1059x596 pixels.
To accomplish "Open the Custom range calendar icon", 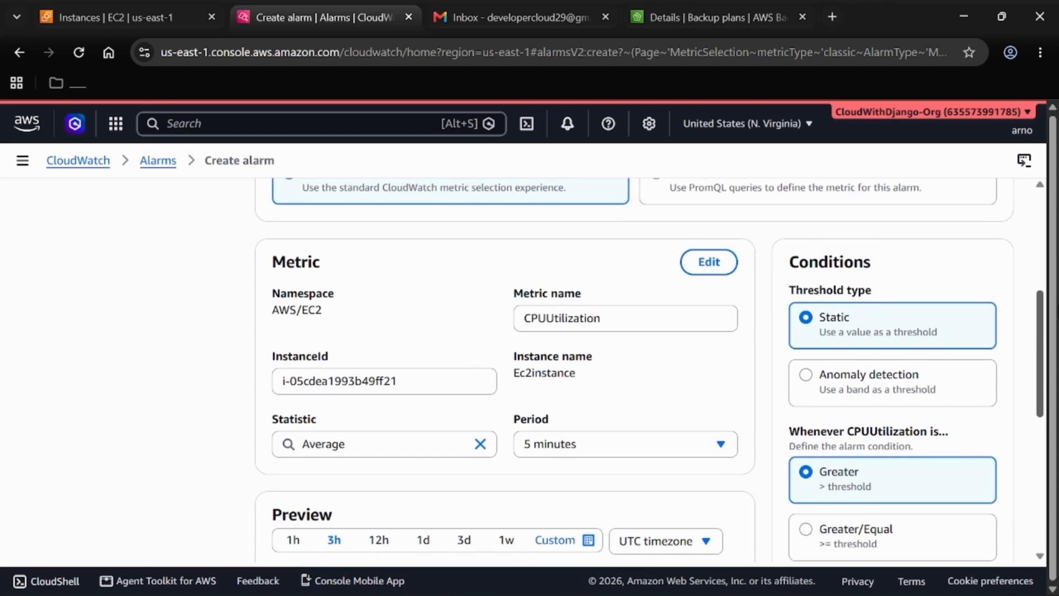I will [x=589, y=540].
